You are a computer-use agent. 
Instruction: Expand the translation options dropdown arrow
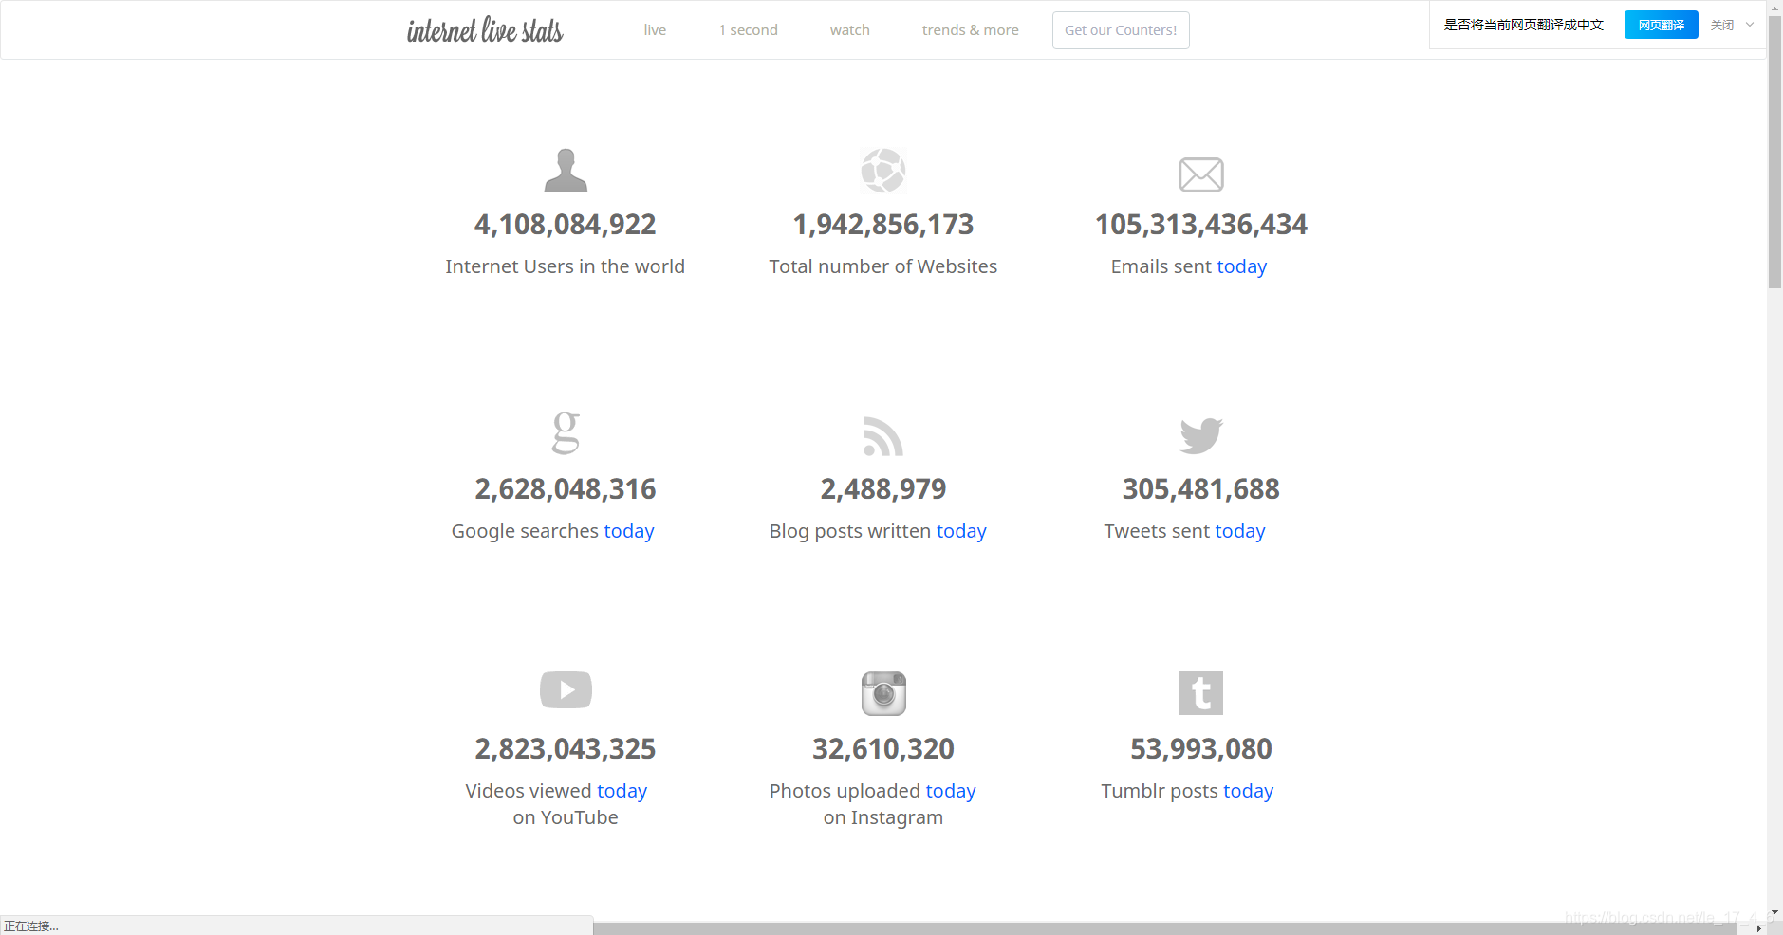[1750, 25]
